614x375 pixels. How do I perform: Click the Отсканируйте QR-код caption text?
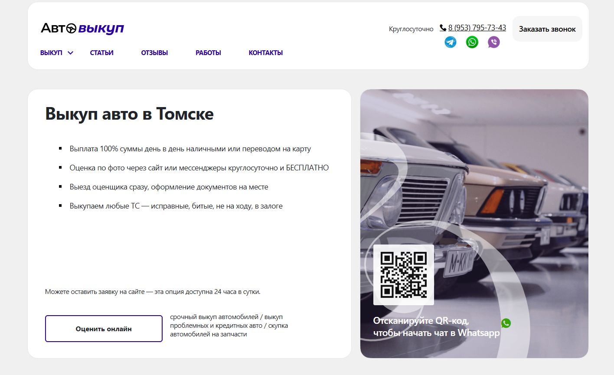click(x=436, y=327)
